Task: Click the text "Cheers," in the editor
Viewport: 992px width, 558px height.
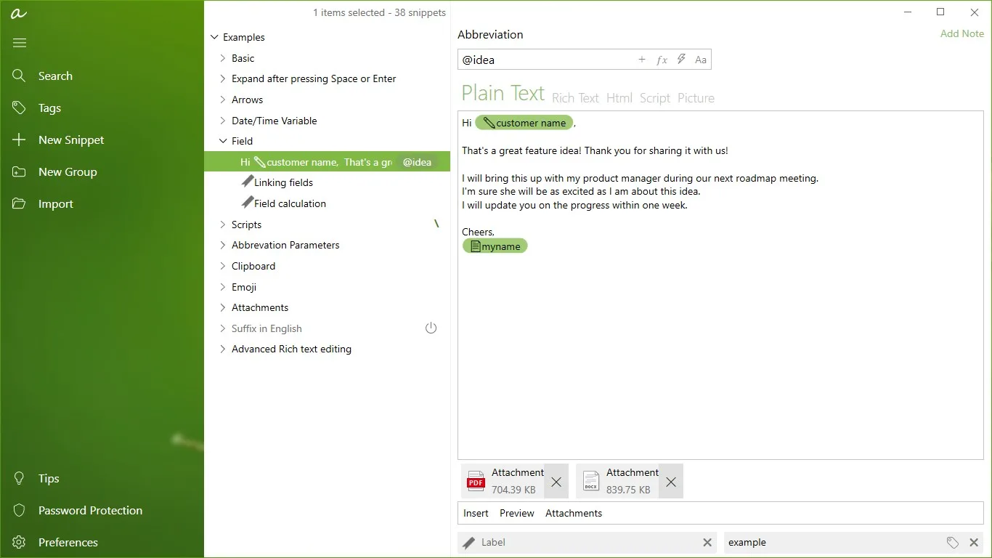Action: tap(478, 232)
